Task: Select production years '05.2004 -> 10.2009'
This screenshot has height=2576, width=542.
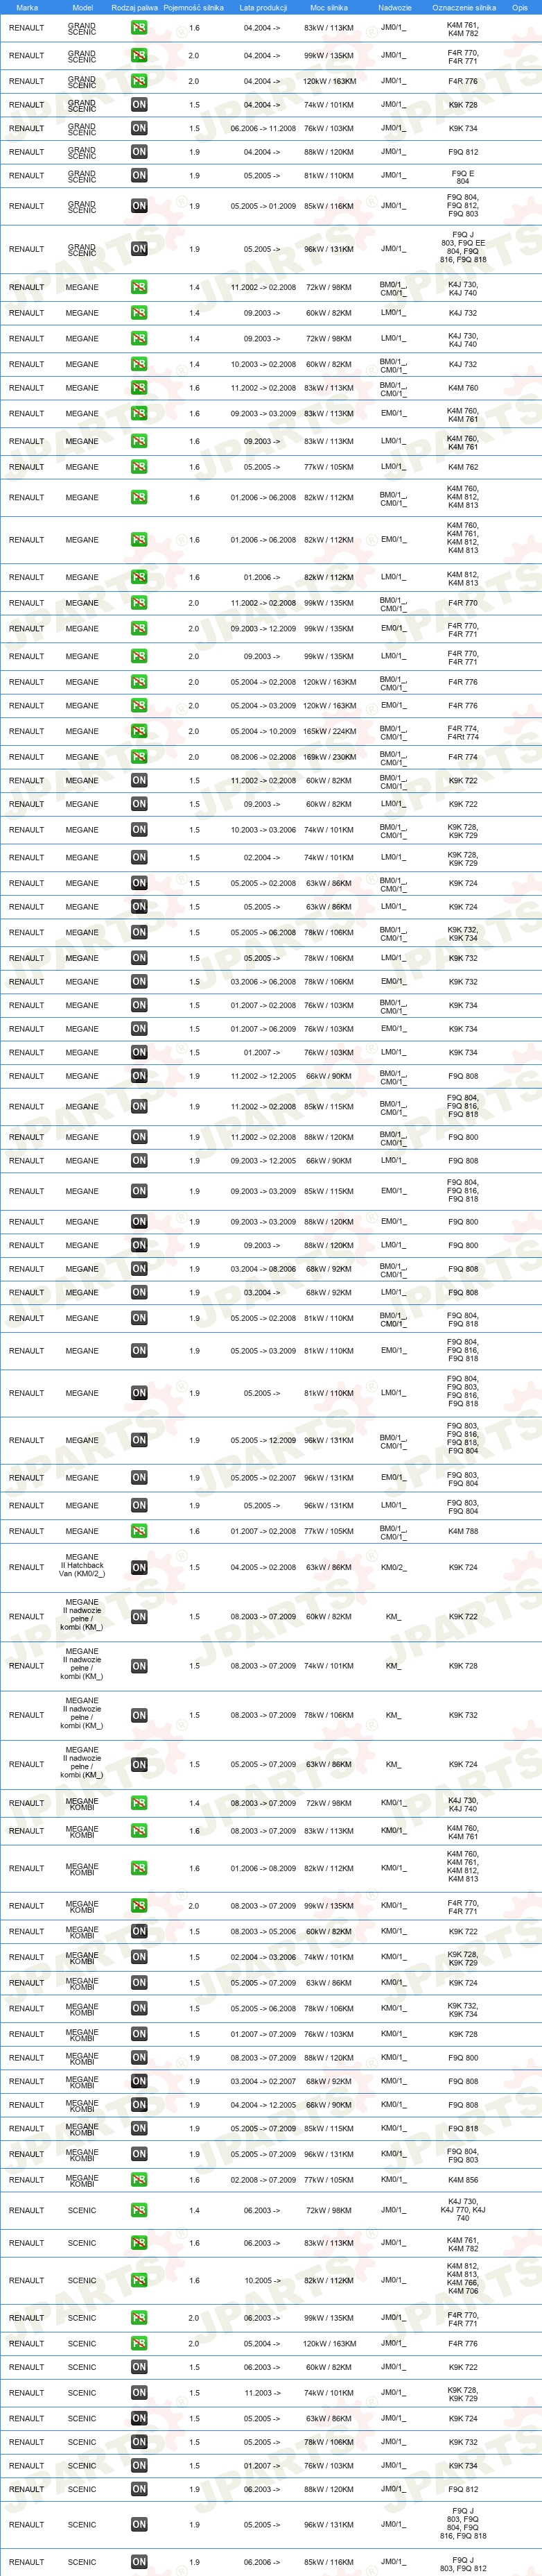Action: [263, 731]
